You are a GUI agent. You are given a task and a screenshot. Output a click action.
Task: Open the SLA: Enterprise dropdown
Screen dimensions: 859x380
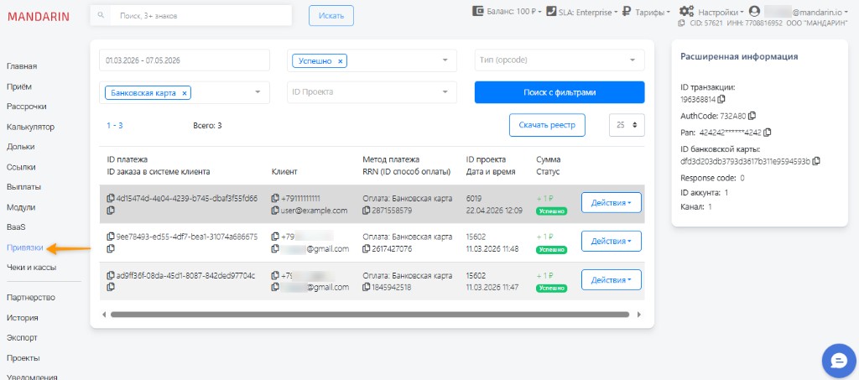(x=588, y=12)
